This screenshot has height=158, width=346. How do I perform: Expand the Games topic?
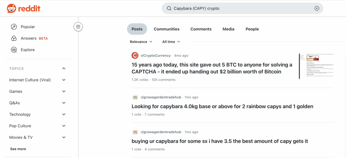coord(64,91)
